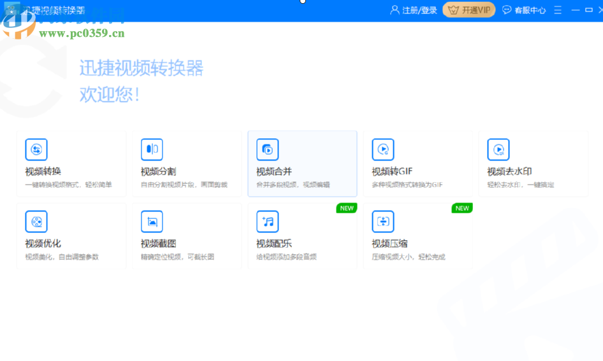Click the 视频优化 video optimize icon
603x361 pixels.
36,222
